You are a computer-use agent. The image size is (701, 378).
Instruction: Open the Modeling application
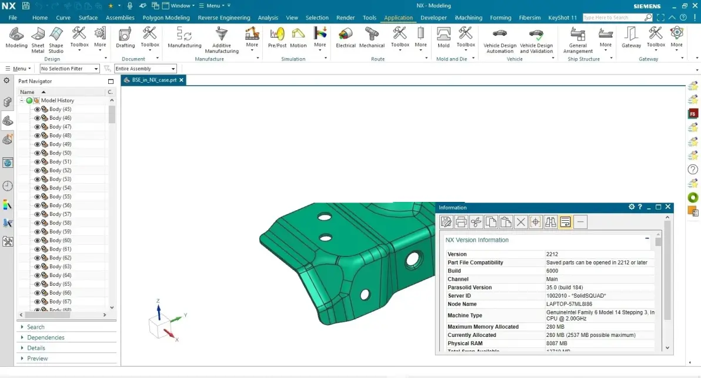point(16,38)
